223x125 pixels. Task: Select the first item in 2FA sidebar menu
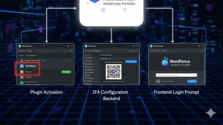coord(89,58)
